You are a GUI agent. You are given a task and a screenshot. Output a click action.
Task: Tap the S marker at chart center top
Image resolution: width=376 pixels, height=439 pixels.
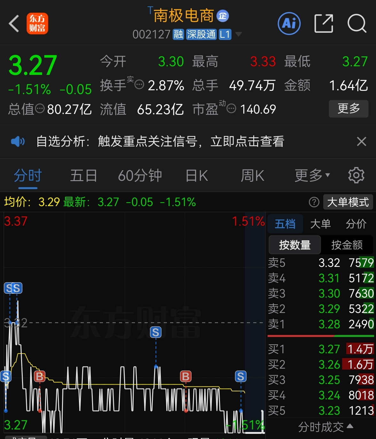[156, 332]
